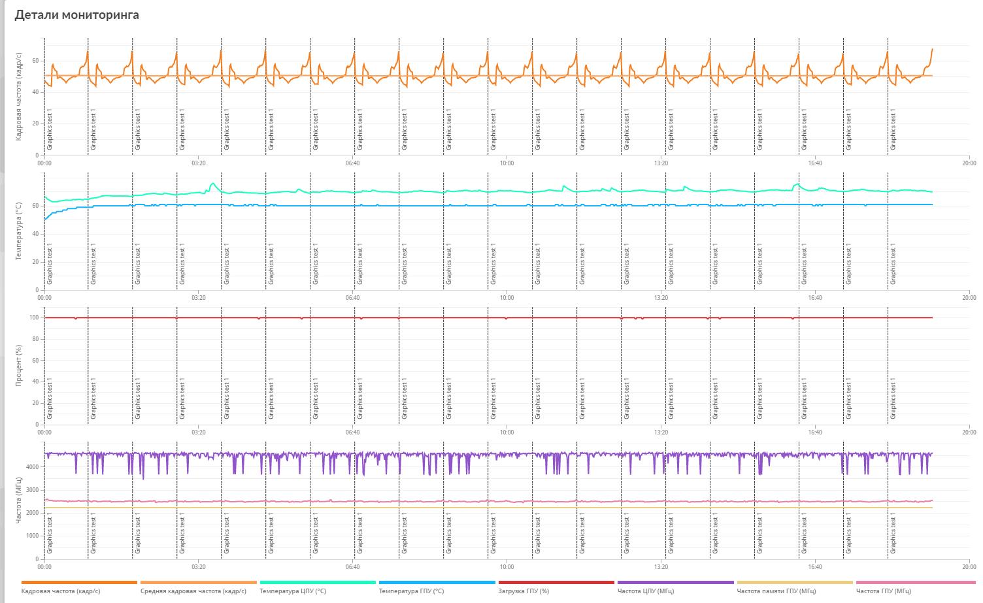Click the '100' tick on percent axis
The height and width of the screenshot is (603, 983).
[34, 318]
